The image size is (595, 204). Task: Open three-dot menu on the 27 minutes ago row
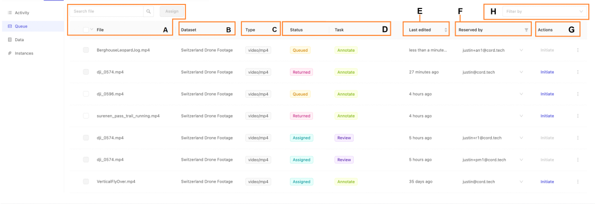[578, 72]
